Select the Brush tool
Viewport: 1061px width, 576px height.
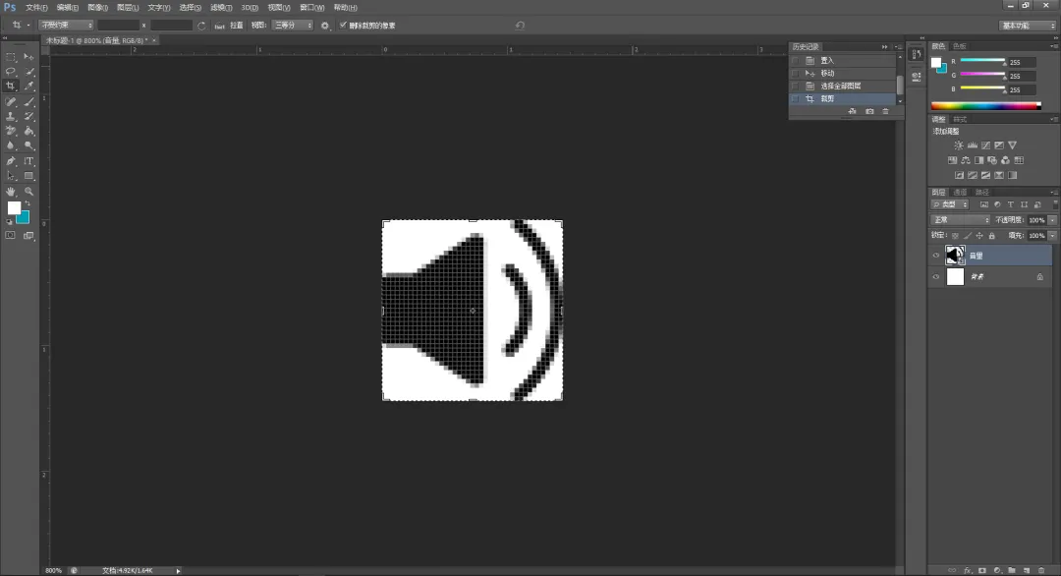pos(29,101)
